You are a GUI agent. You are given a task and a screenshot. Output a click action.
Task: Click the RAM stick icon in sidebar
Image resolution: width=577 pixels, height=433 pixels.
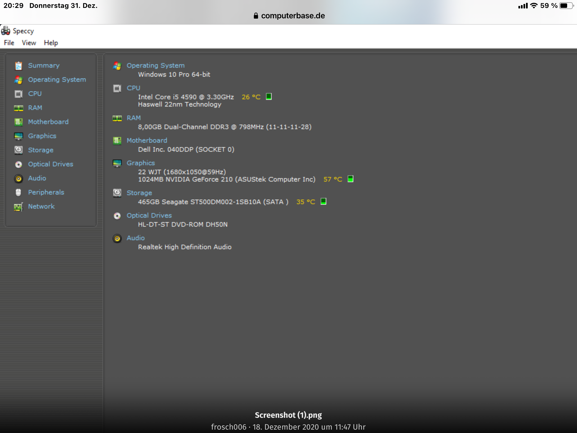coord(19,108)
